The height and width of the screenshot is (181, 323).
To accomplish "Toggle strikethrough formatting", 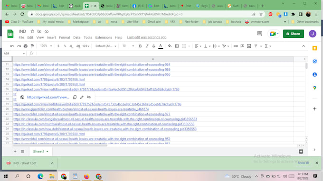I will coord(154,46).
